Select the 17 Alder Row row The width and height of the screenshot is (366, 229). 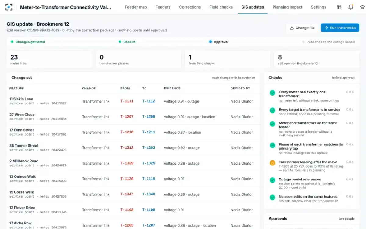coord(133,224)
